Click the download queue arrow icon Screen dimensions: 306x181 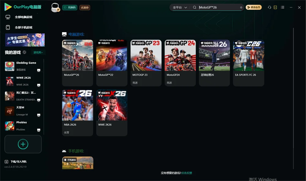[6, 162]
